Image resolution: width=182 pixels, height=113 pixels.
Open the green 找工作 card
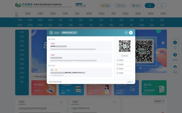click(154, 88)
